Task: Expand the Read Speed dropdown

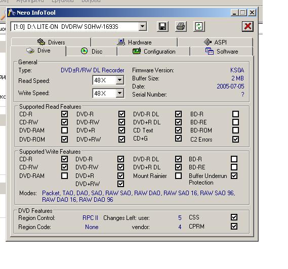Action: click(x=119, y=80)
